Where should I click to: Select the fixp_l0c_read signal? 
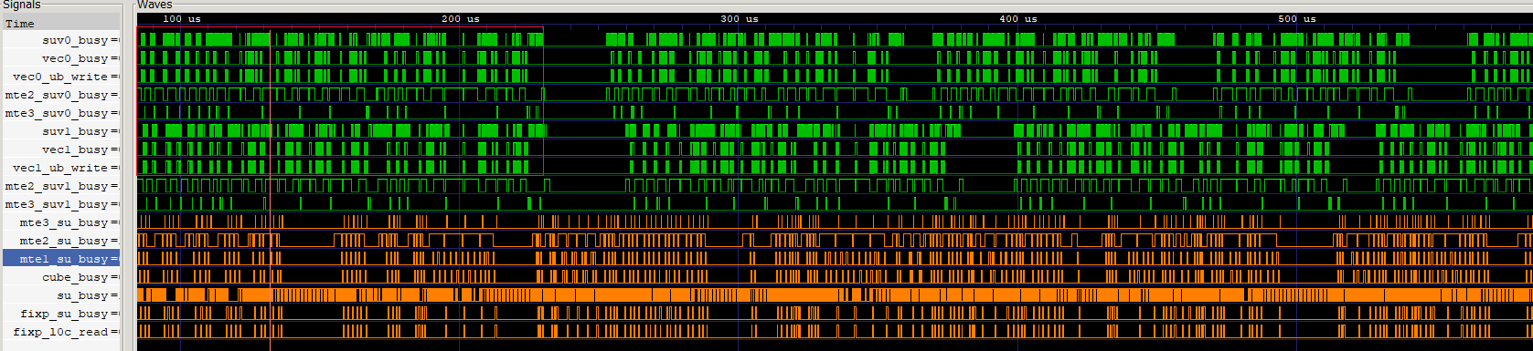(x=60, y=332)
